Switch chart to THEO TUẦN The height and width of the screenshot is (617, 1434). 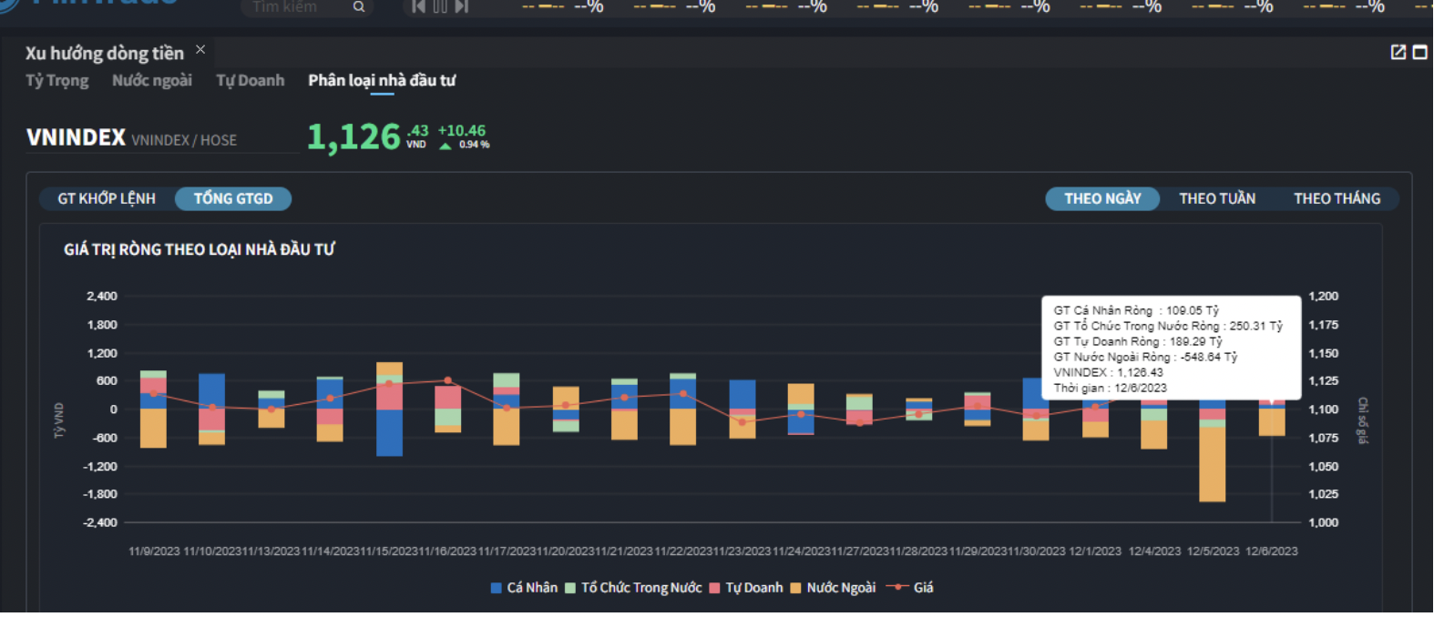pos(1216,199)
